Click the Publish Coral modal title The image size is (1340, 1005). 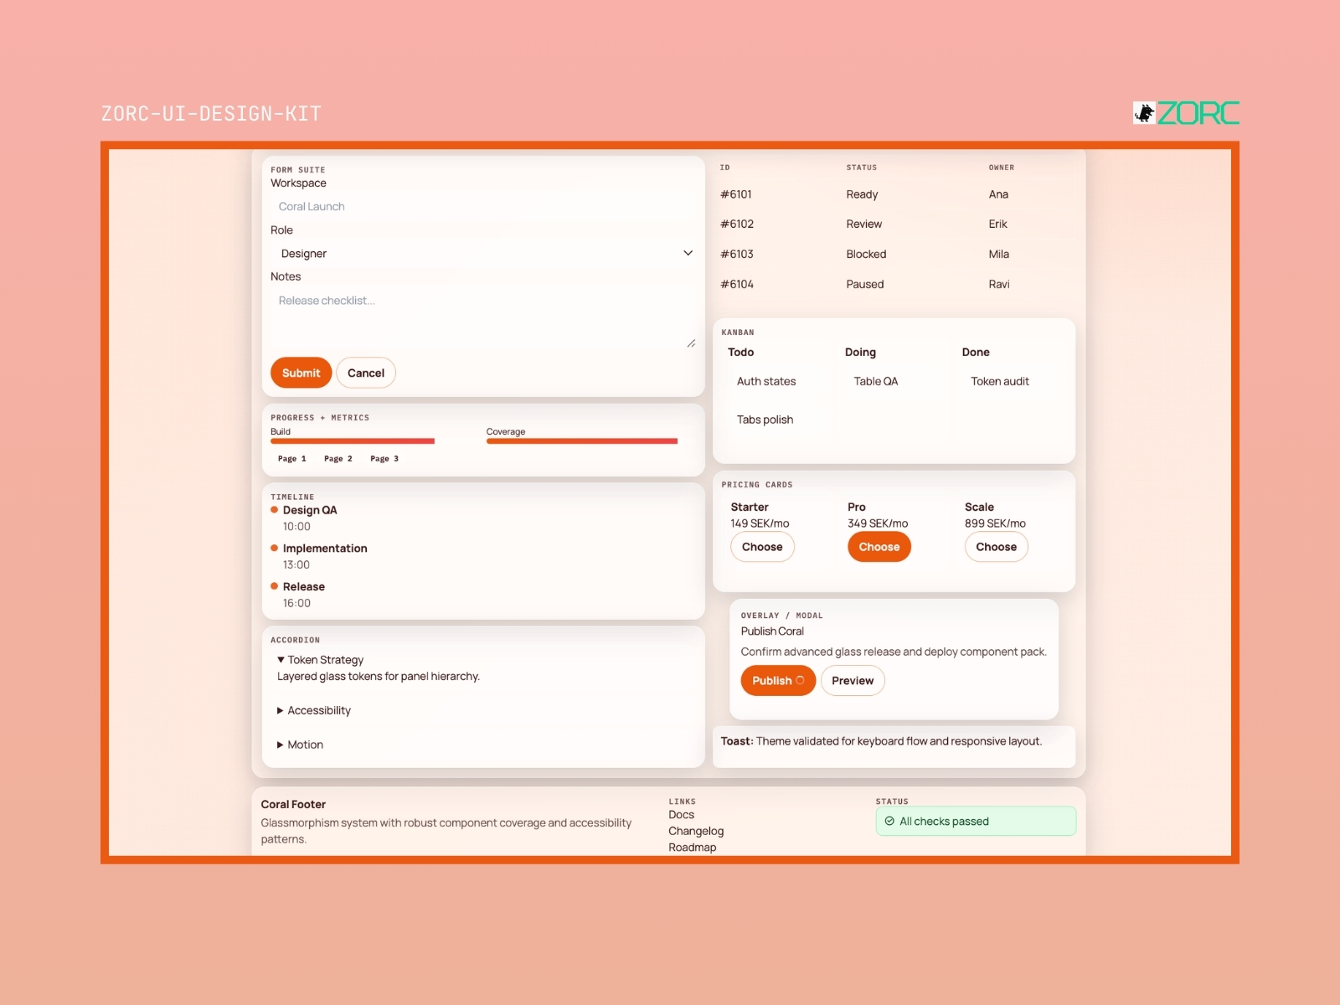pos(772,631)
